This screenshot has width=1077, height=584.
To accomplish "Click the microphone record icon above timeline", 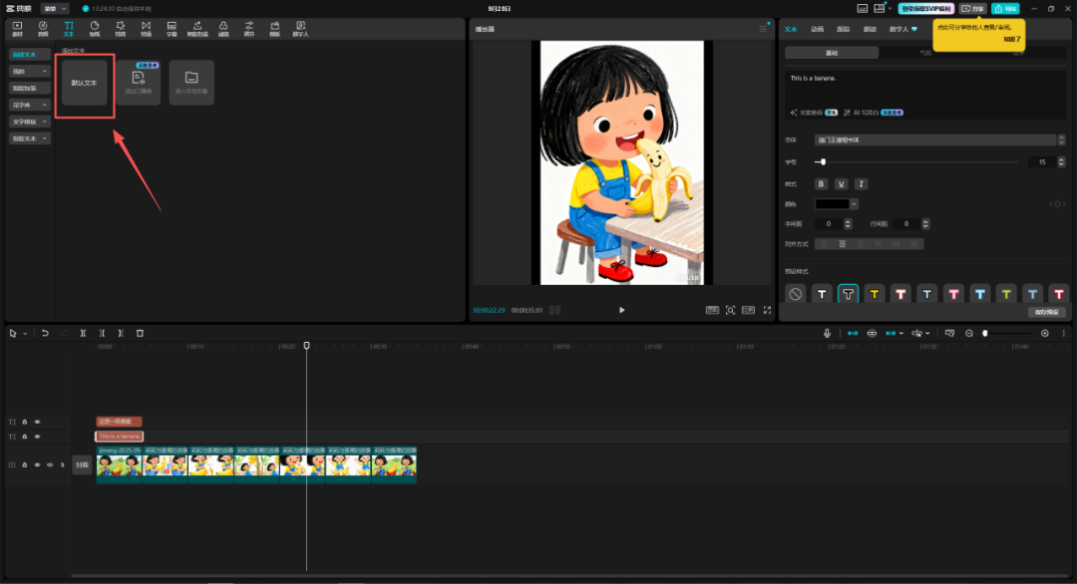I will tap(827, 333).
